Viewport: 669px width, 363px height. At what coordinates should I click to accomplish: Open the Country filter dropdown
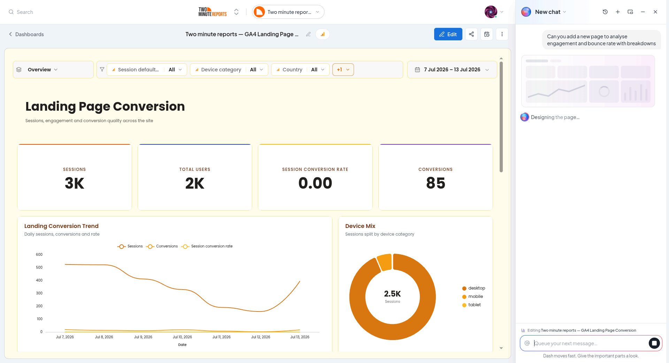click(300, 70)
